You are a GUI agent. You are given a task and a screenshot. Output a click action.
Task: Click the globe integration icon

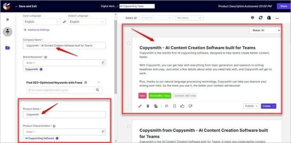253,18
